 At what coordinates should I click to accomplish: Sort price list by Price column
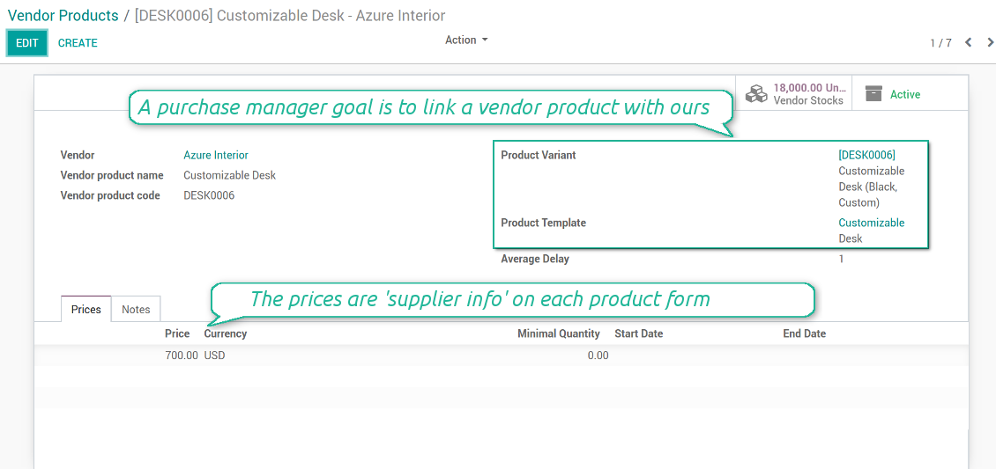(x=177, y=333)
